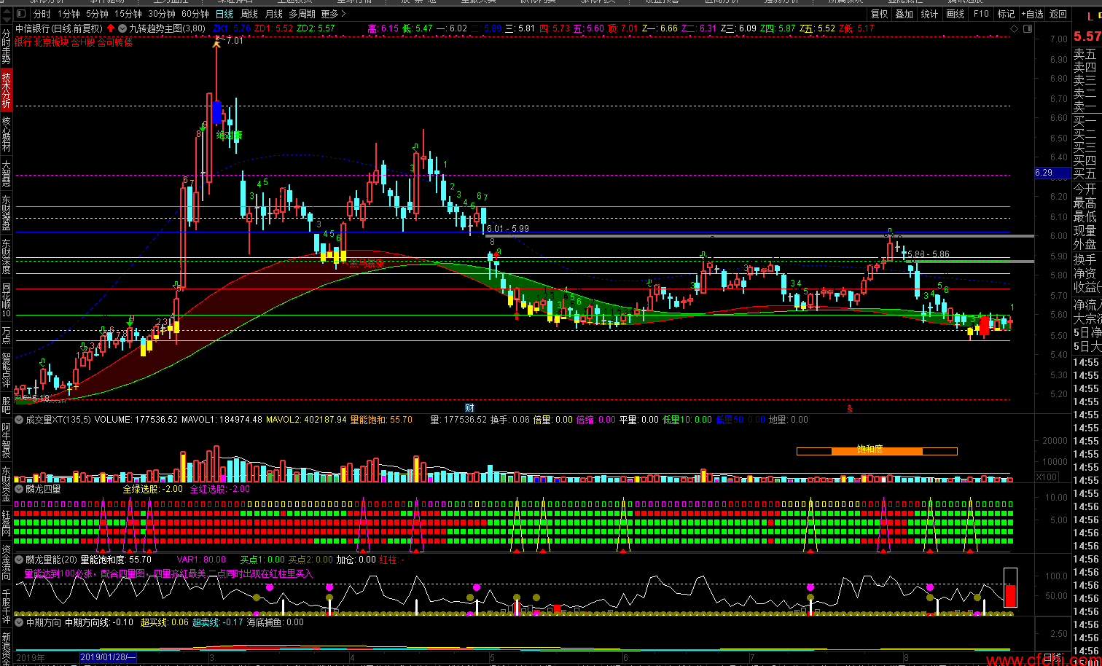Toggle the right sidebar panel icon

click(x=1027, y=28)
